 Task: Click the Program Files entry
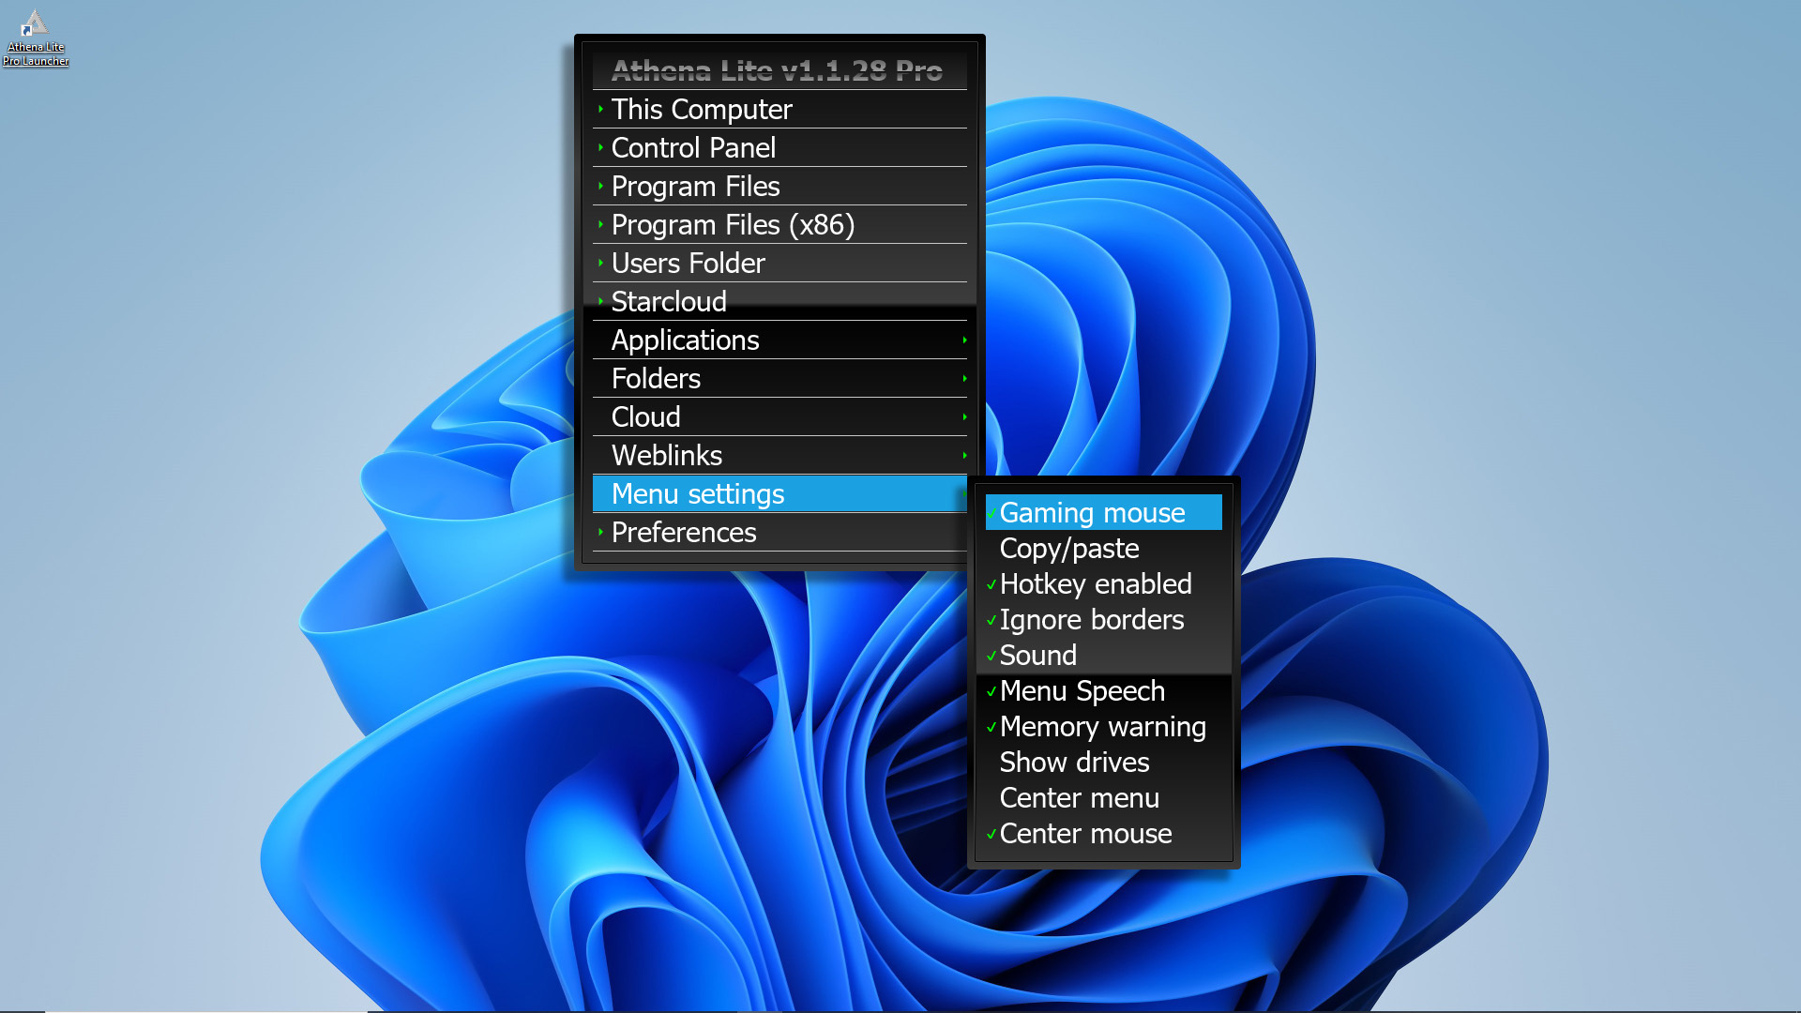tap(695, 187)
